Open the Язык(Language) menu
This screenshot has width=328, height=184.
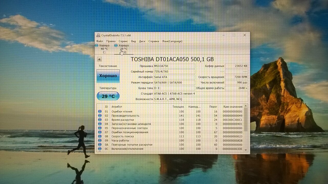point(172,41)
